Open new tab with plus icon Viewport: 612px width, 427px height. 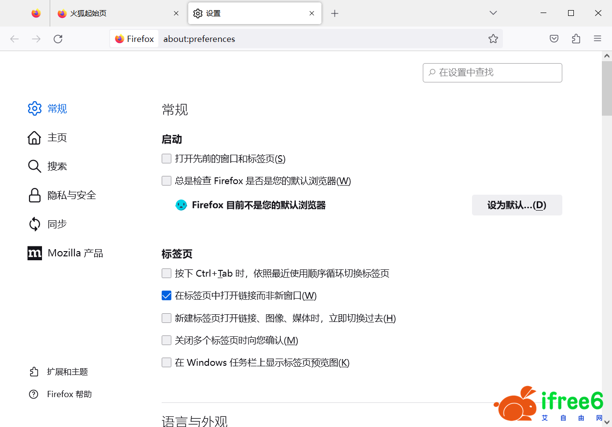(334, 13)
